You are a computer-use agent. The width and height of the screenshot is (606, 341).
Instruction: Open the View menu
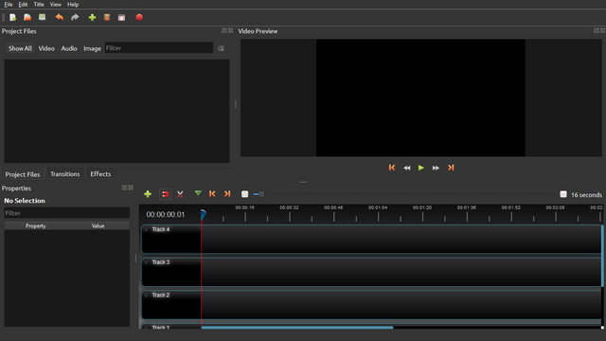55,5
